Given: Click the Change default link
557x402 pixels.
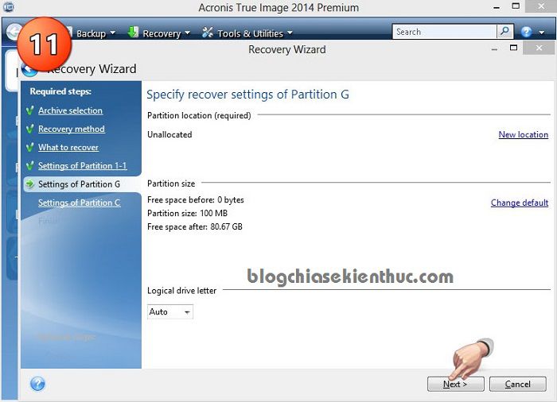Looking at the screenshot, I should (x=519, y=203).
